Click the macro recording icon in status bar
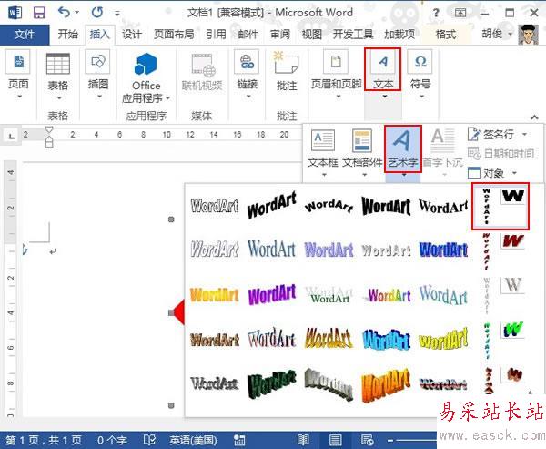The image size is (546, 449). tap(239, 440)
